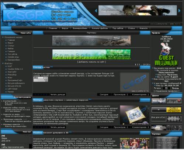
Task: Click the rabbit Guest avatar in profile
Action: (x=166, y=54)
